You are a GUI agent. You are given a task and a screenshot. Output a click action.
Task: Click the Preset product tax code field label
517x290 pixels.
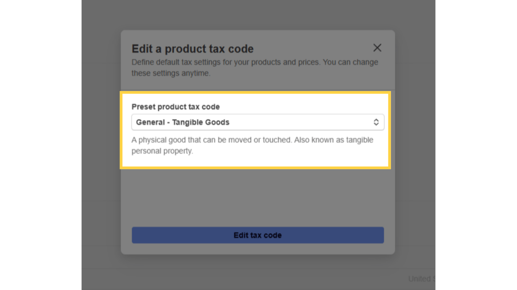(x=176, y=107)
